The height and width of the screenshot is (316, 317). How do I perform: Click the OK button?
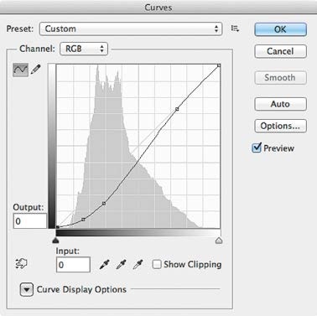pos(280,29)
